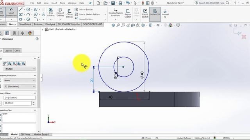Click Dimension panel help icon
This screenshot has height=140, width=250.
pyautogui.click(x=37, y=39)
